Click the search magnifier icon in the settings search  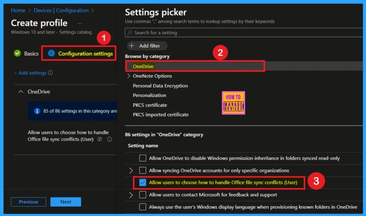tap(129, 33)
